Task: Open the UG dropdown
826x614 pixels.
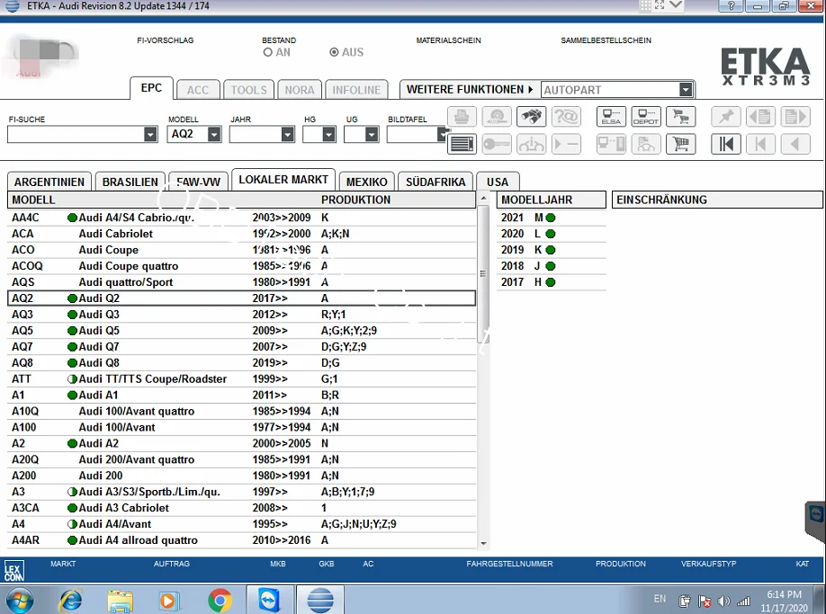Action: click(x=372, y=134)
